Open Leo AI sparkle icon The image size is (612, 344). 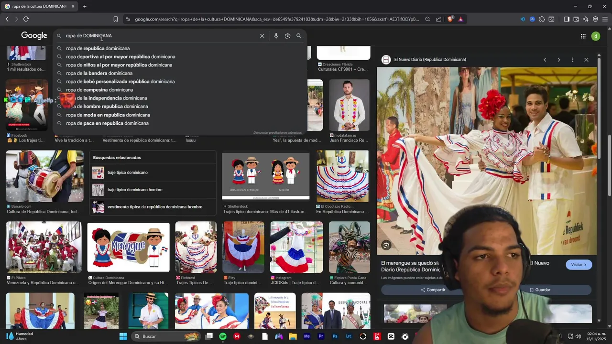[x=586, y=19]
